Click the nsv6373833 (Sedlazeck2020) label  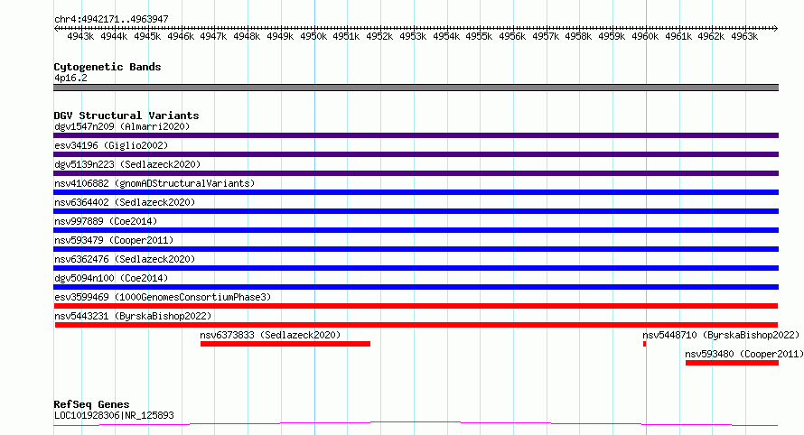point(270,335)
